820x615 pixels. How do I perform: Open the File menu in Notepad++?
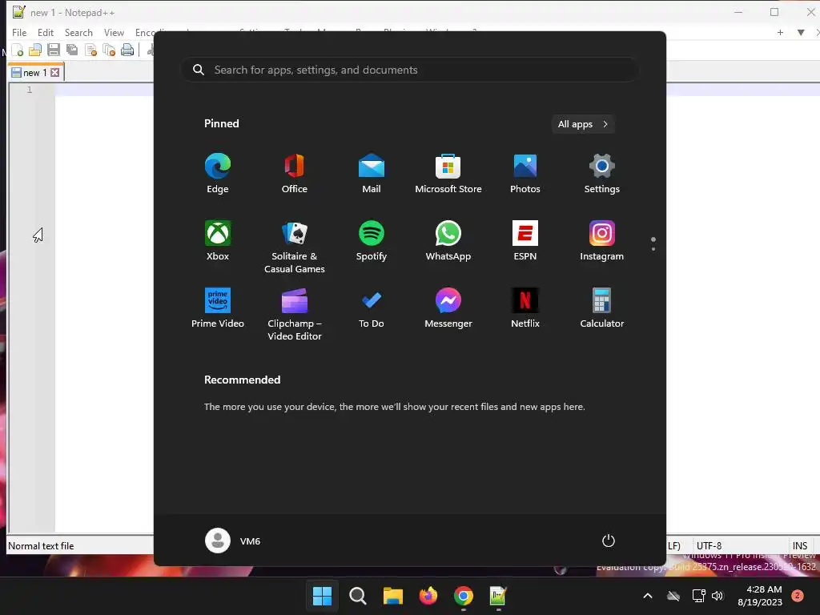coord(19,32)
